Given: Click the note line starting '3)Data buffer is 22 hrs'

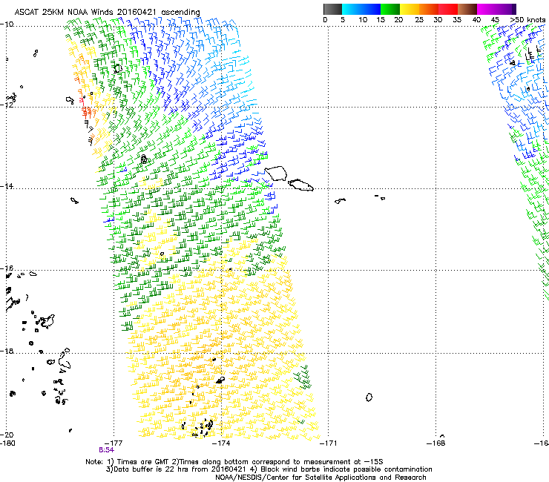Looking at the screenshot, I should pos(269,469).
